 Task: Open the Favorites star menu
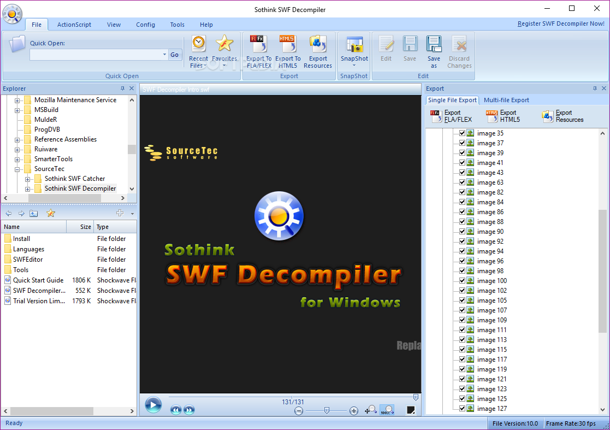point(224,52)
